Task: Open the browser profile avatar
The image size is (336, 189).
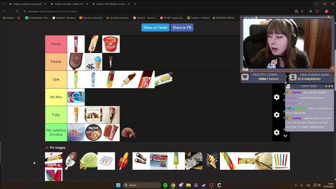Action: [327, 11]
